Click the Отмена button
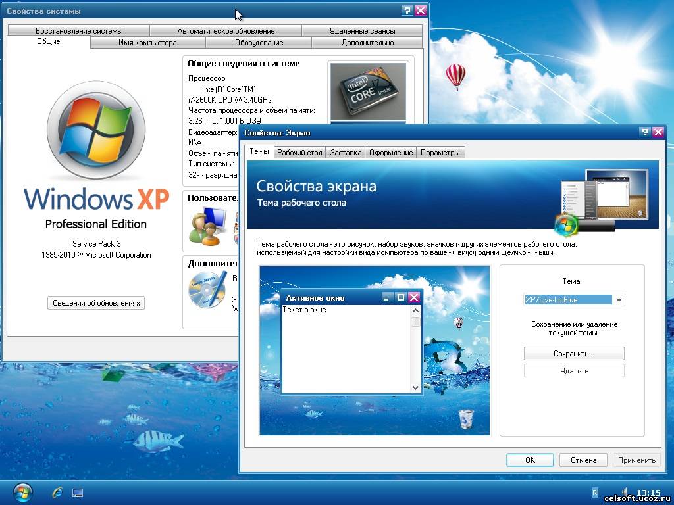This screenshot has height=505, width=674. coord(583,460)
